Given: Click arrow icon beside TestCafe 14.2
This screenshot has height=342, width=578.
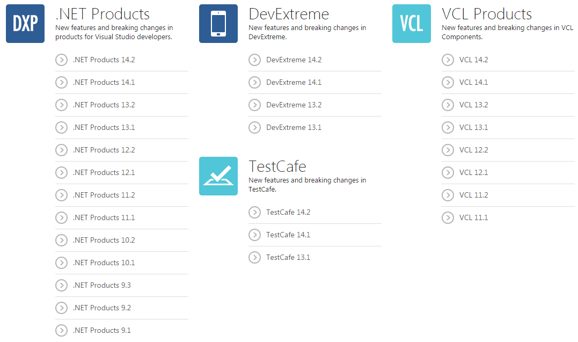Looking at the screenshot, I should pyautogui.click(x=254, y=212).
